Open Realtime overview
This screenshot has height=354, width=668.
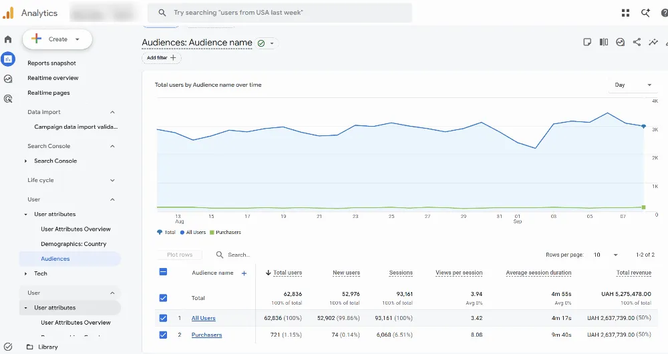click(53, 78)
